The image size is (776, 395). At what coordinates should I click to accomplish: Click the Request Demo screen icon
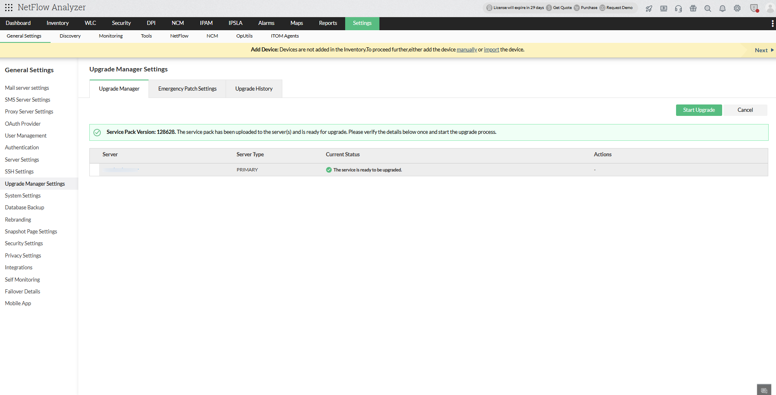coord(602,8)
